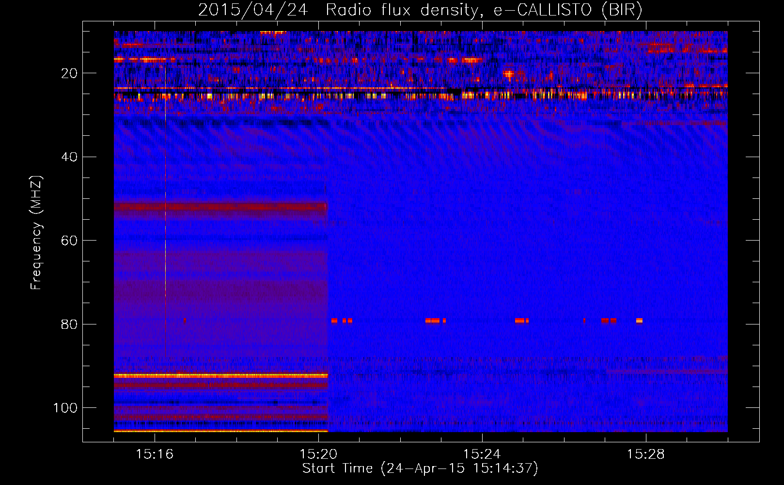Click the '40' frequency tick label
Screen dimensions: 784x485
point(69,157)
